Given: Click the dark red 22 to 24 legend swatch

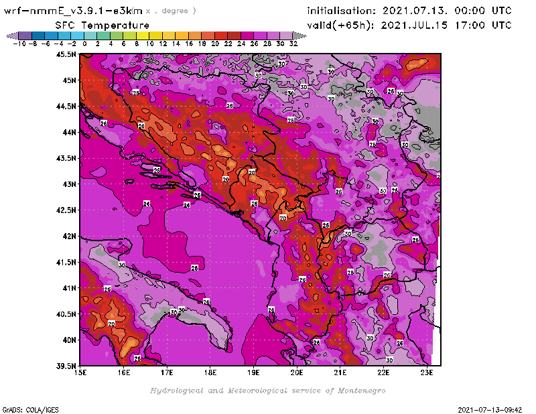Looking at the screenshot, I should point(234,36).
